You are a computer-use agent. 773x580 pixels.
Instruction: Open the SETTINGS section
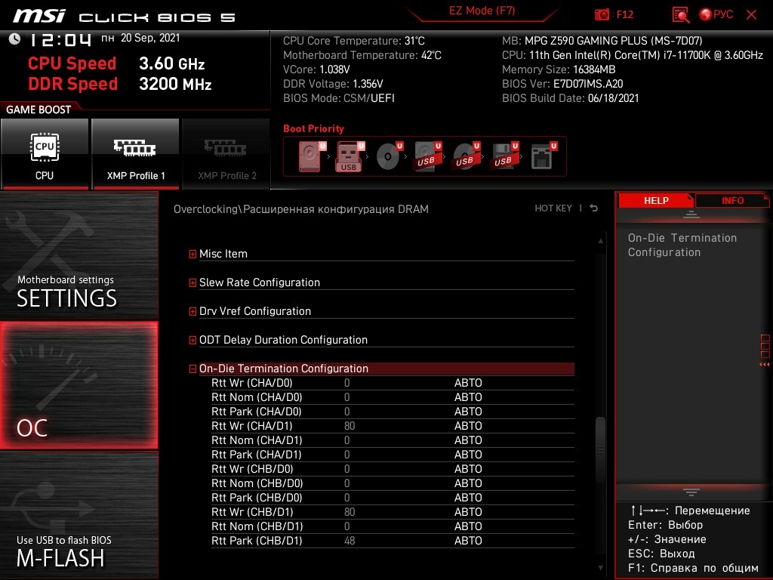79,255
